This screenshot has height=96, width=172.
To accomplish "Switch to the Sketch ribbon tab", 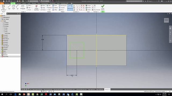I will pyautogui.click(x=13, y=3).
